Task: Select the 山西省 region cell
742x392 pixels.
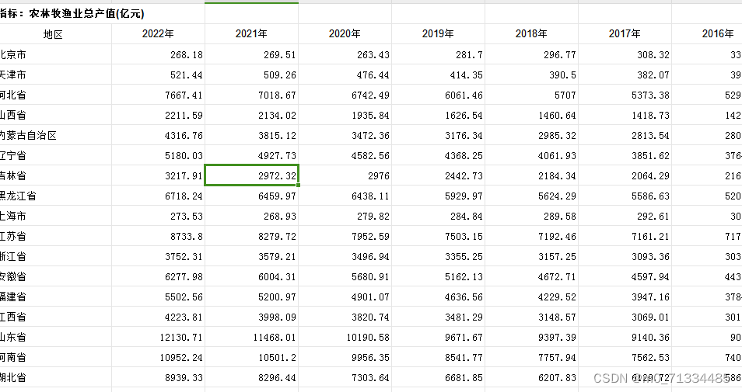Action: click(56, 115)
